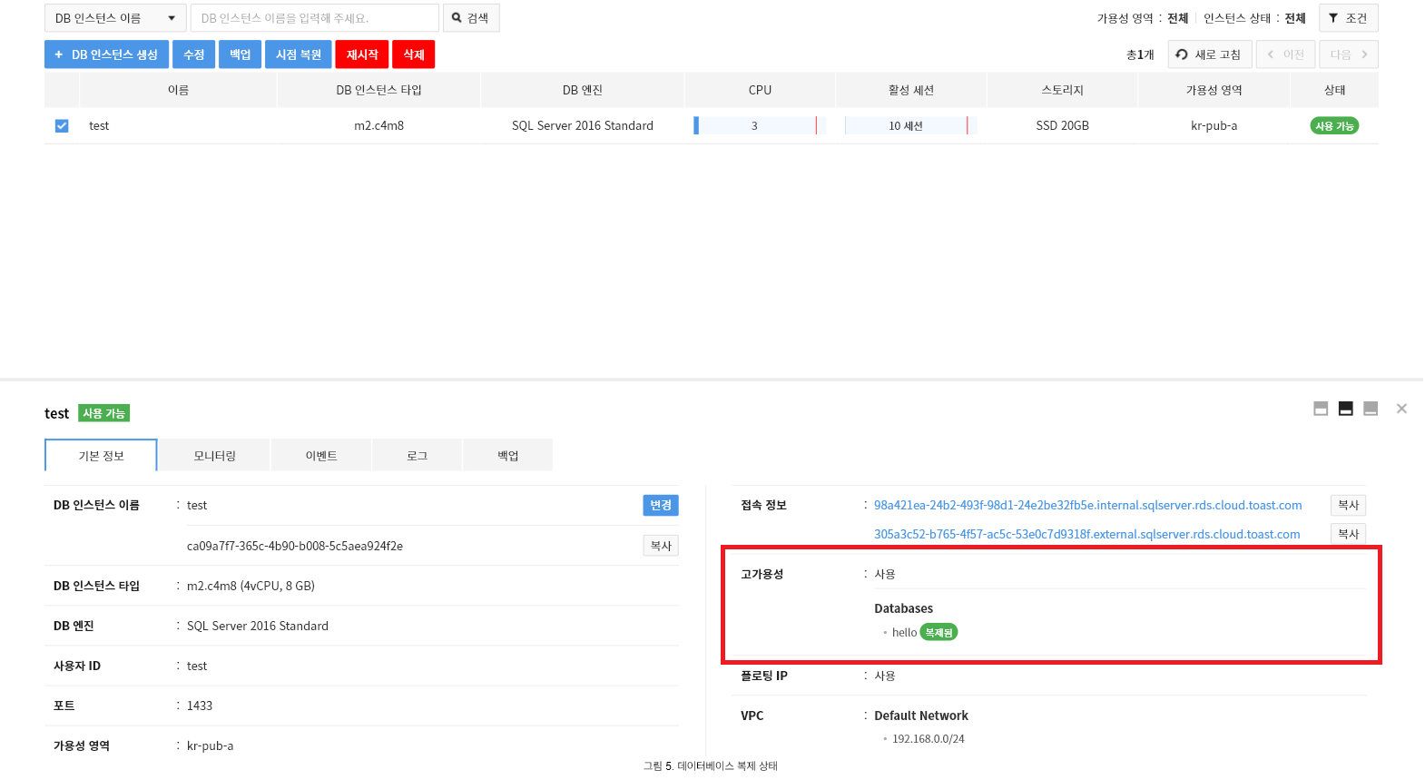This screenshot has height=780, width=1425.
Task: Open the external.sqlserver.rds connection link
Action: tap(1086, 535)
